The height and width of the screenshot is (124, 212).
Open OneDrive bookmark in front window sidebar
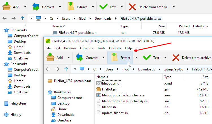coord(64,120)
